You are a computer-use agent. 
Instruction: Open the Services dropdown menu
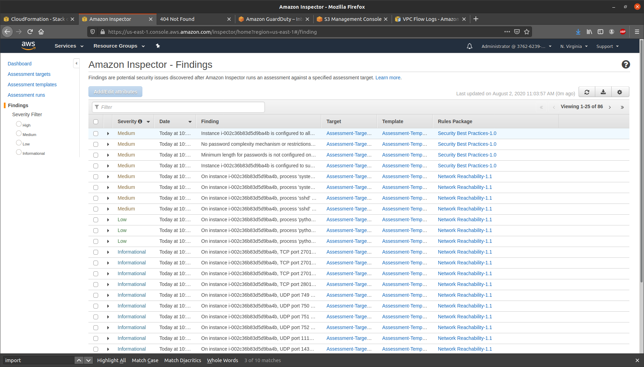point(69,46)
